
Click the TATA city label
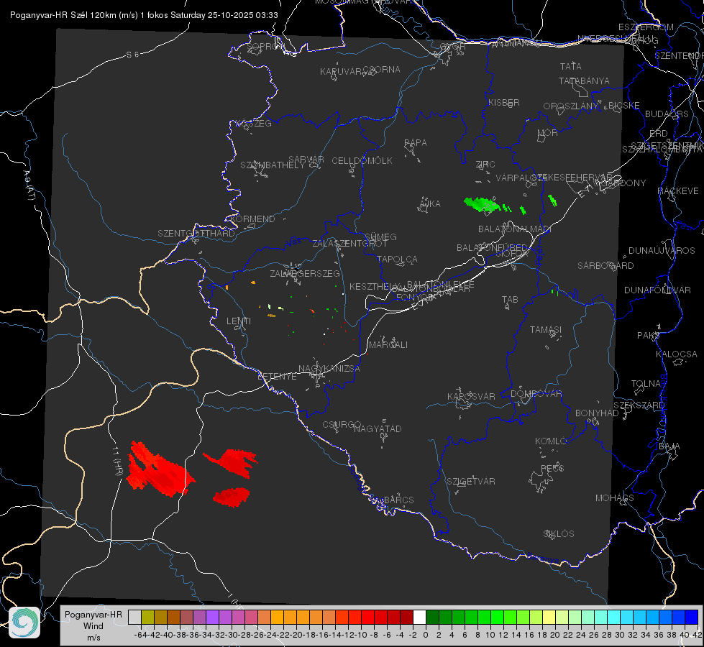[571, 66]
